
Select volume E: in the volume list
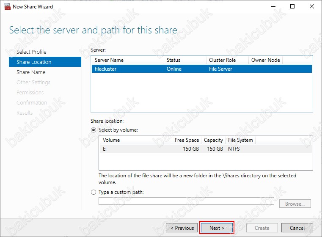pos(206,149)
